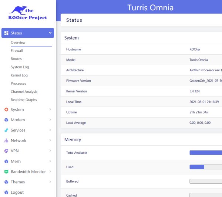Screen dimensions: 222x197
Task: Click the VPN globe icon
Action: tap(6, 151)
